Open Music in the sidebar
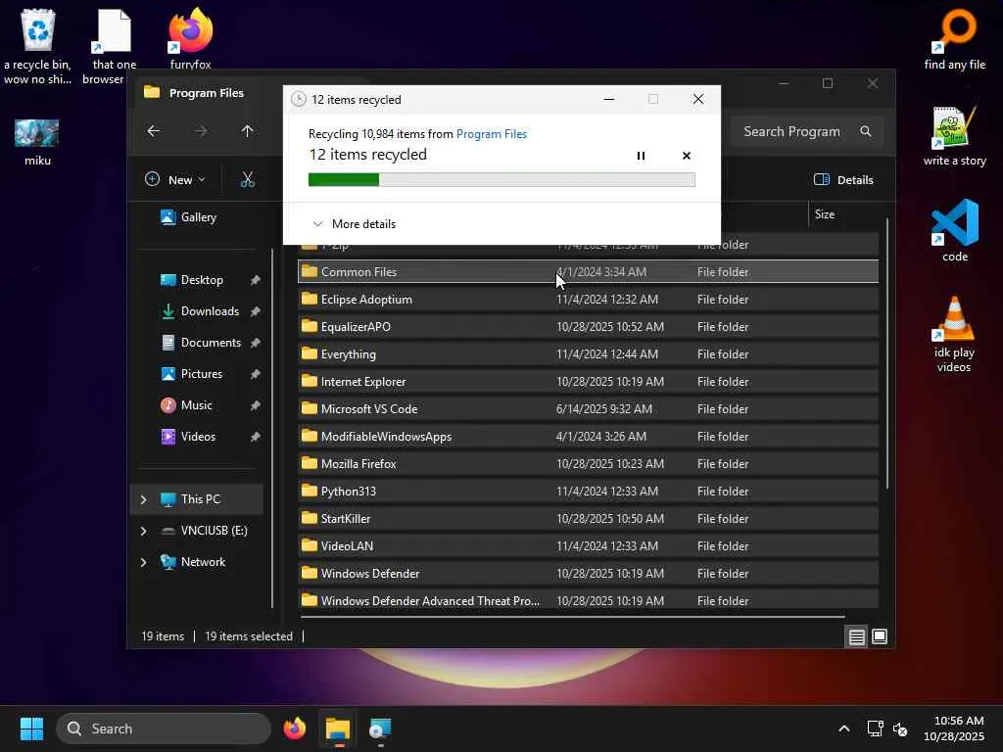This screenshot has width=1003, height=752. click(196, 405)
